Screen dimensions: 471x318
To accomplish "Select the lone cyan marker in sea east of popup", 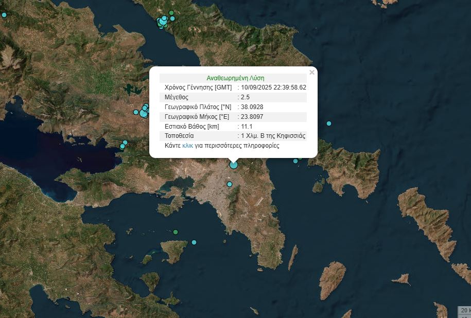I will 329,123.
